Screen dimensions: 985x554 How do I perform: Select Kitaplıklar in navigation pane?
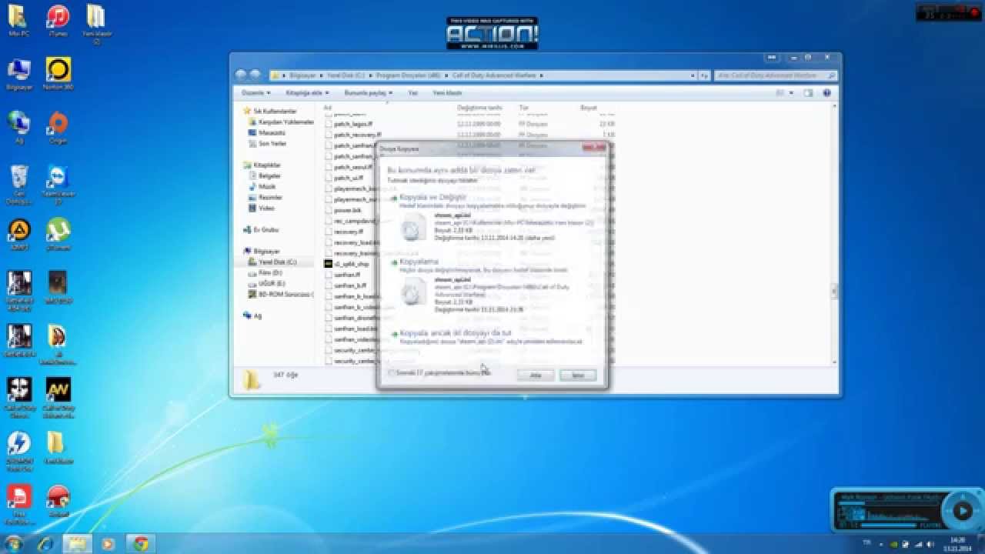[266, 165]
